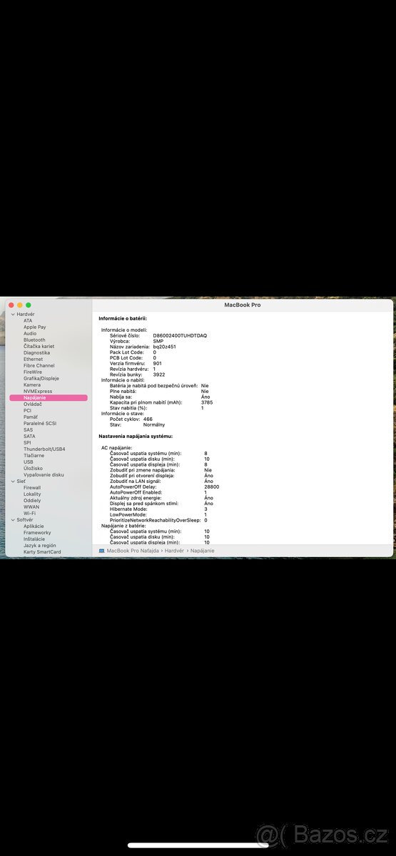Screen dimensions: 396x856
Task: Select Oddiely under Sieť
Action: 32,501
